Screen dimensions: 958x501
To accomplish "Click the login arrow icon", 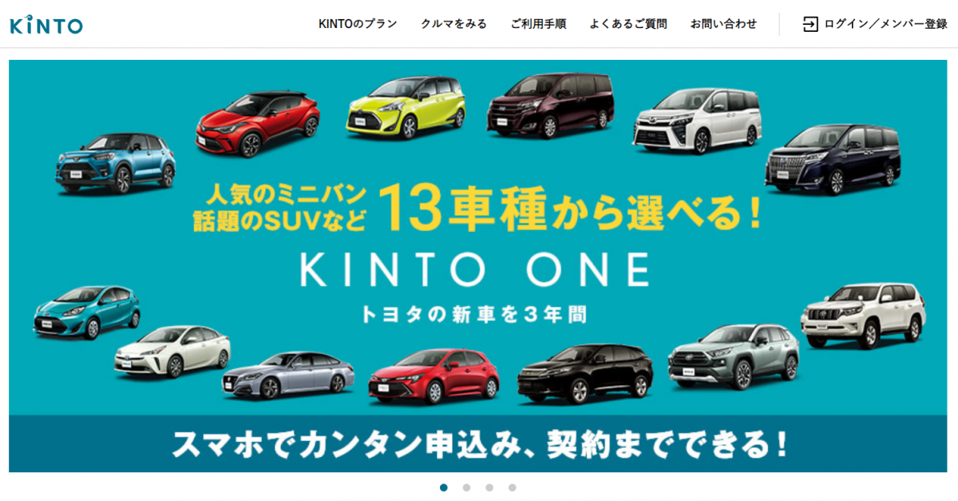I will coord(810,24).
